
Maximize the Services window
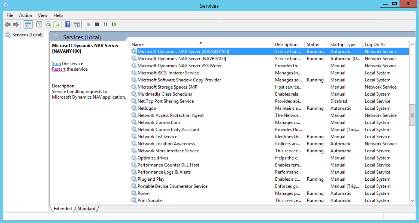(x=394, y=4)
